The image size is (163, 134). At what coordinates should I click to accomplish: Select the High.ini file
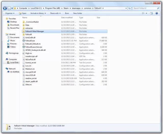[x=65, y=53]
